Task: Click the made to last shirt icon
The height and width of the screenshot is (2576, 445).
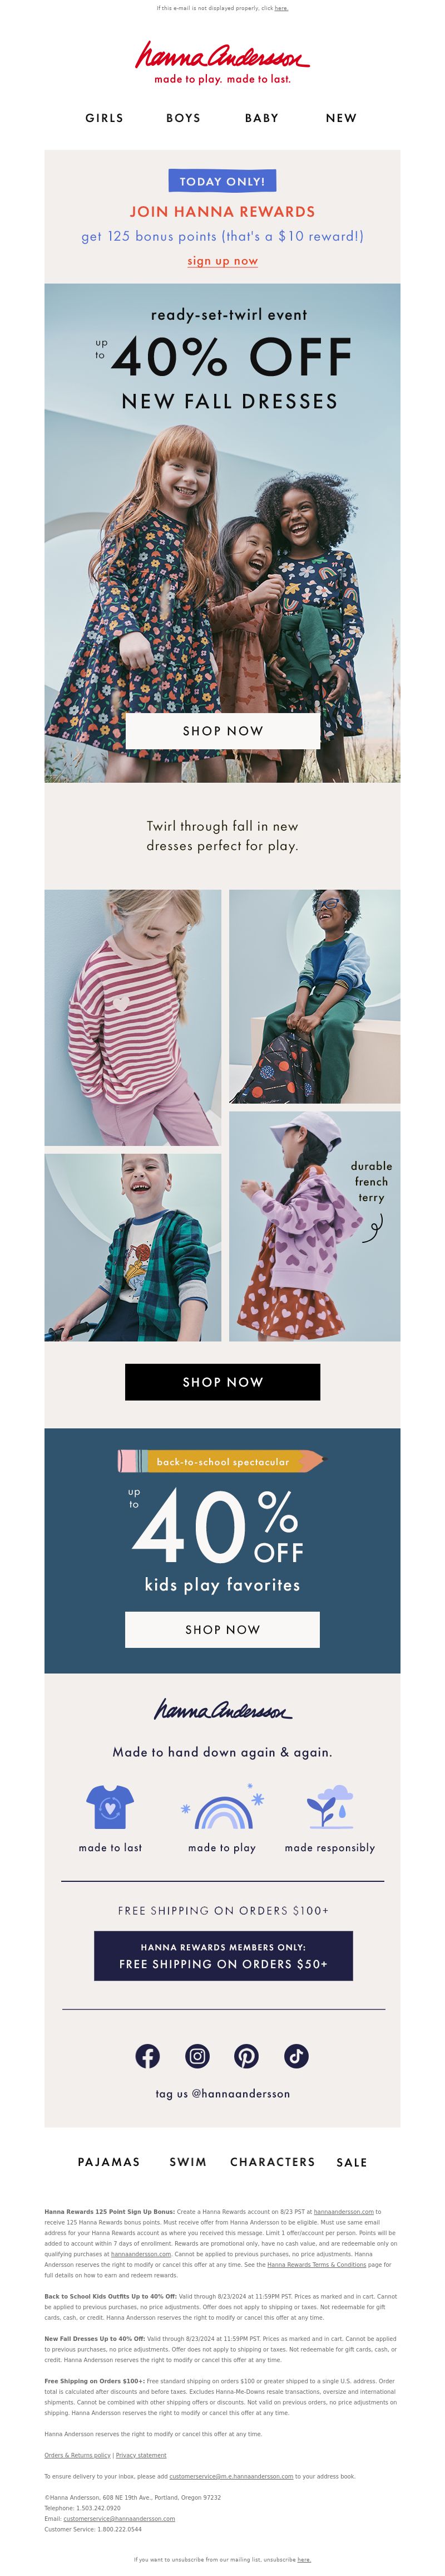Action: 110,1807
